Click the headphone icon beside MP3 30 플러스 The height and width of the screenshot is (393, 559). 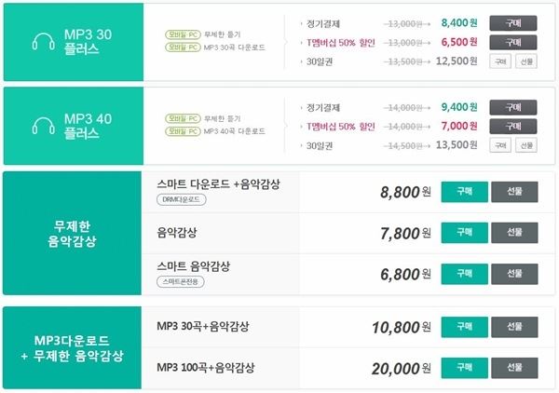click(x=41, y=41)
